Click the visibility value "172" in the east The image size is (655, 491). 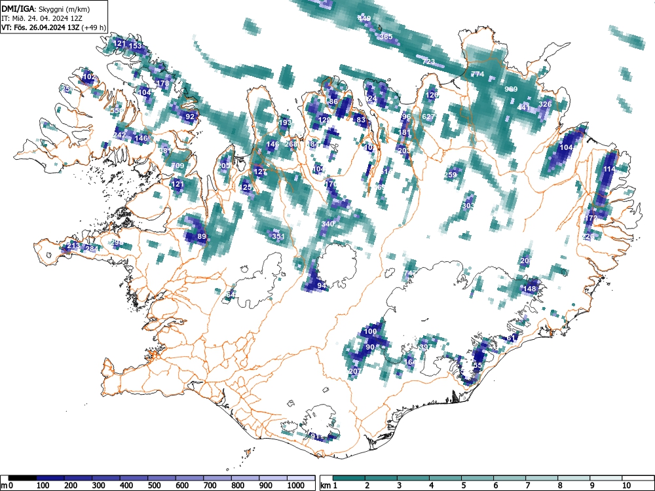(591, 218)
